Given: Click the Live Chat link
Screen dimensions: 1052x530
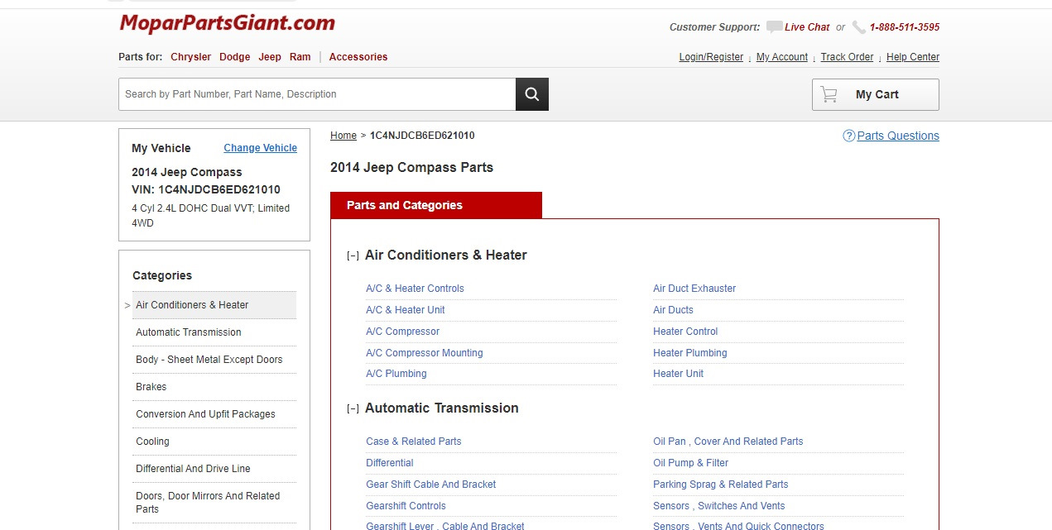Looking at the screenshot, I should tap(807, 27).
